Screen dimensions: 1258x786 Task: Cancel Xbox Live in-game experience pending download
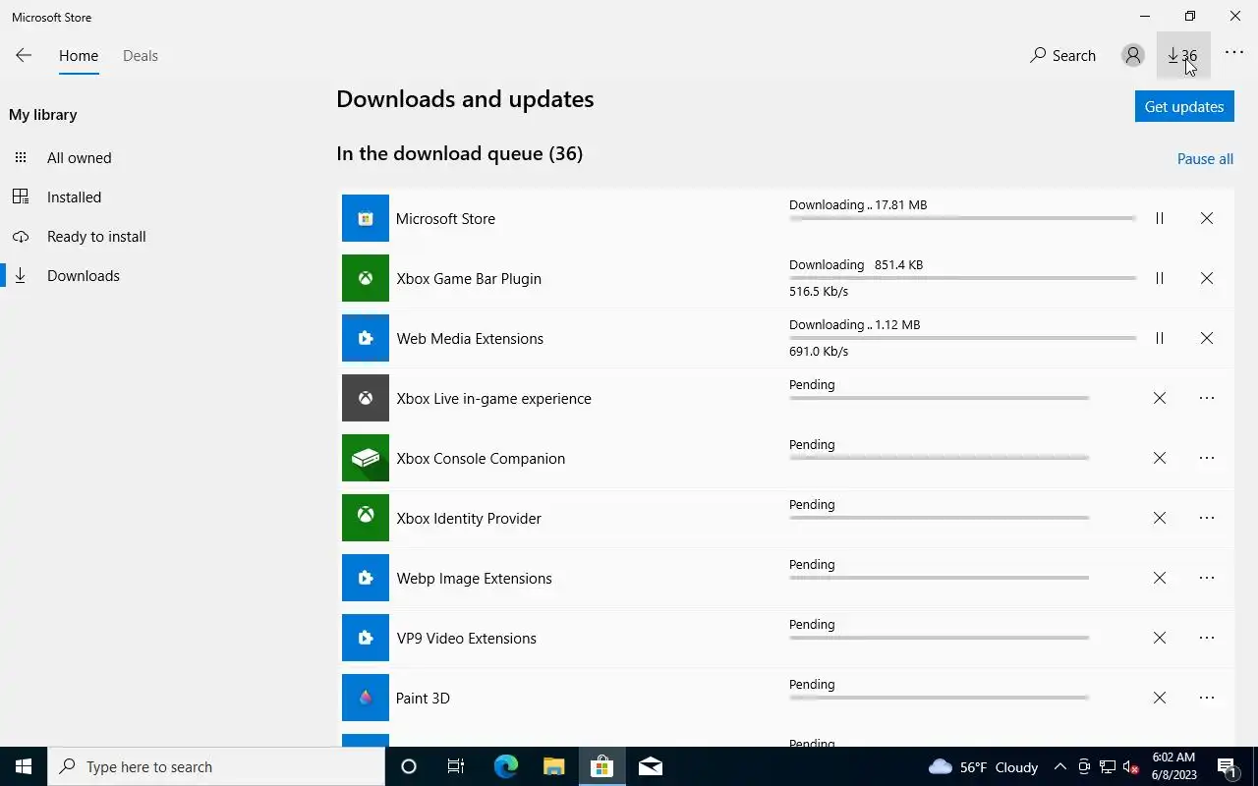pyautogui.click(x=1160, y=398)
